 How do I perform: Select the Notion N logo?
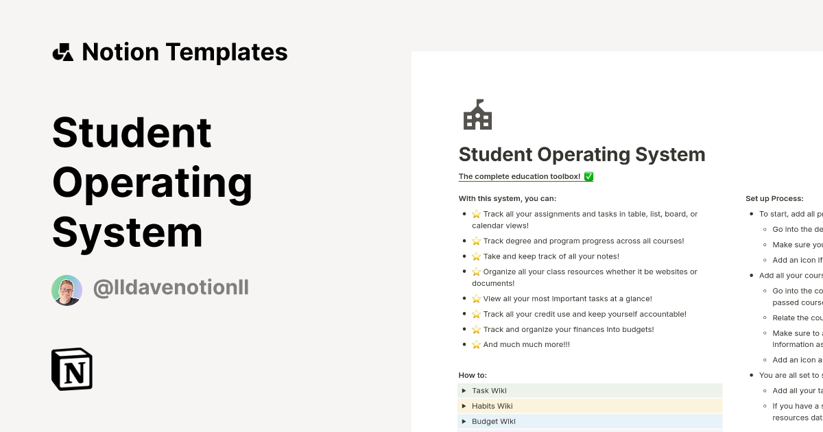[72, 370]
